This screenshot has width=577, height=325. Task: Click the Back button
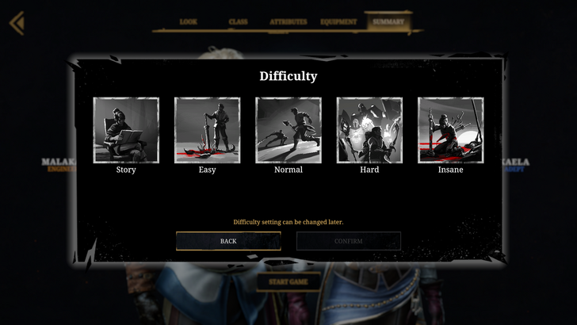point(228,241)
